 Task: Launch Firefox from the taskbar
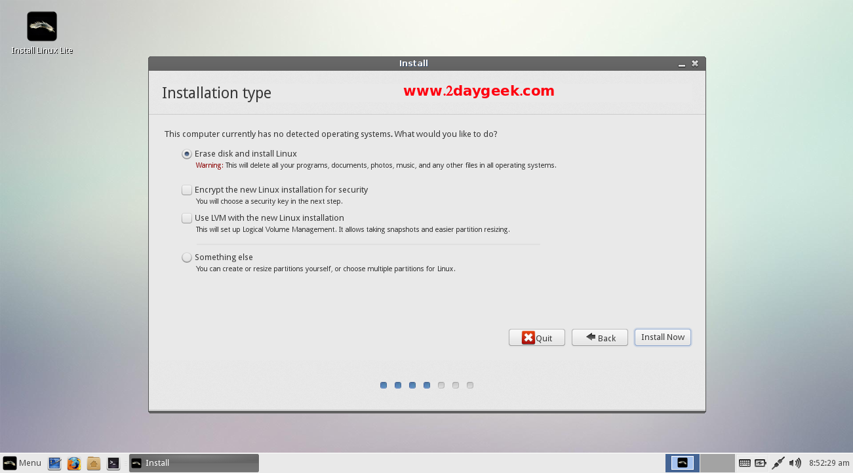(x=74, y=463)
